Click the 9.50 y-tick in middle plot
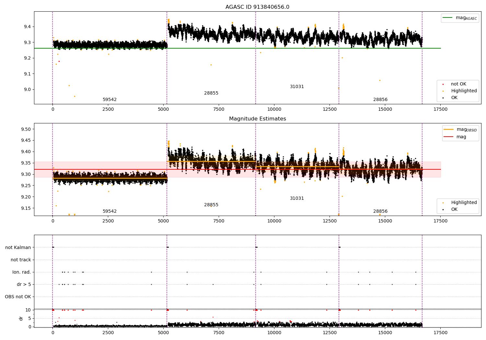Viewport: 486px width, 340px height. pyautogui.click(x=26, y=129)
